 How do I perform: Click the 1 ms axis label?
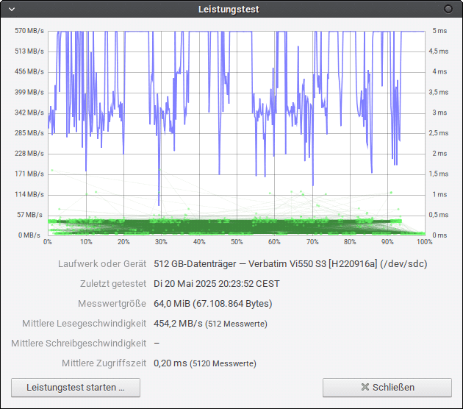coord(439,194)
